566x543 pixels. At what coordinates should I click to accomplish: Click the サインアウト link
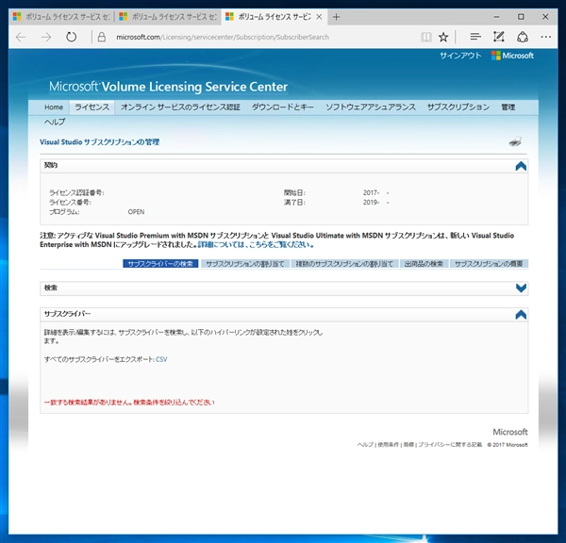[460, 56]
